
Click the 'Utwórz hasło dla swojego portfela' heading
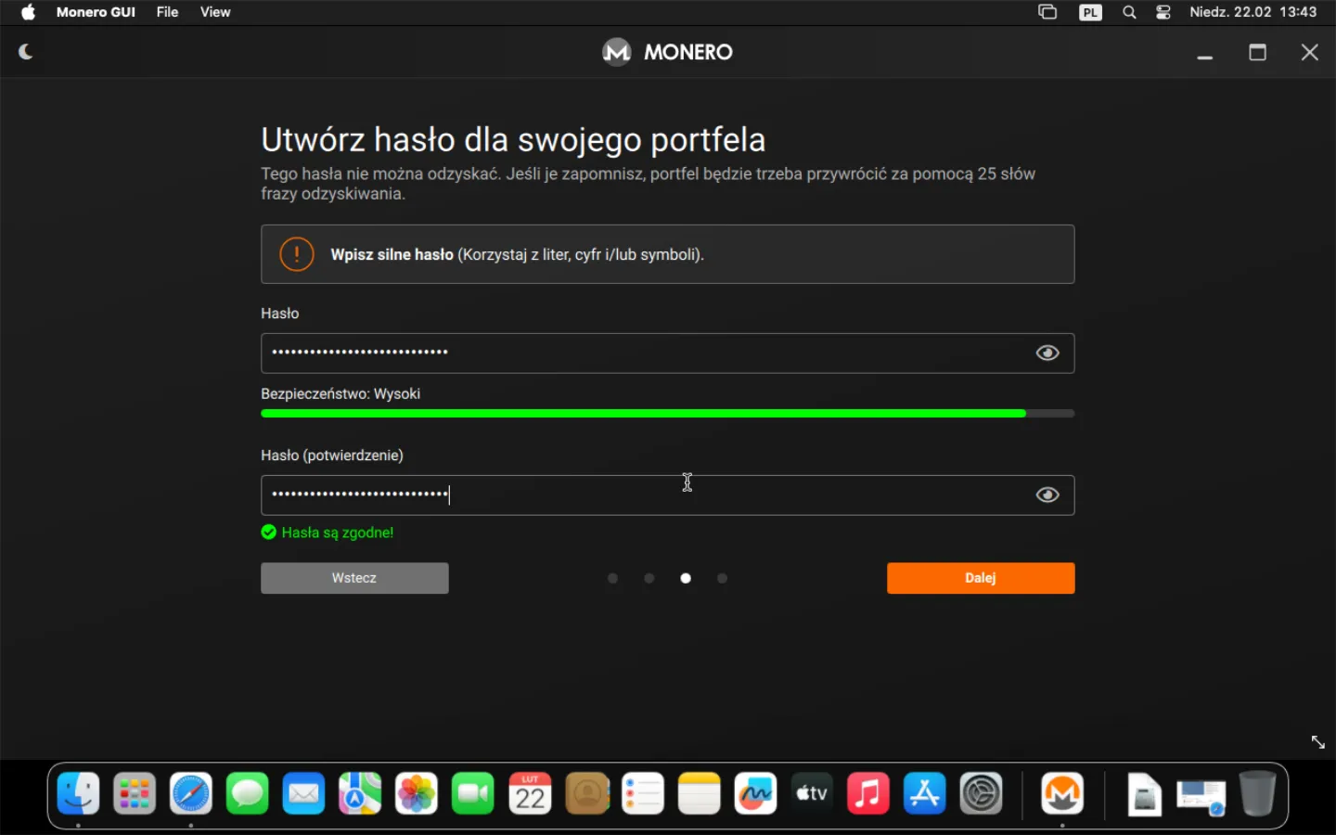coord(513,140)
